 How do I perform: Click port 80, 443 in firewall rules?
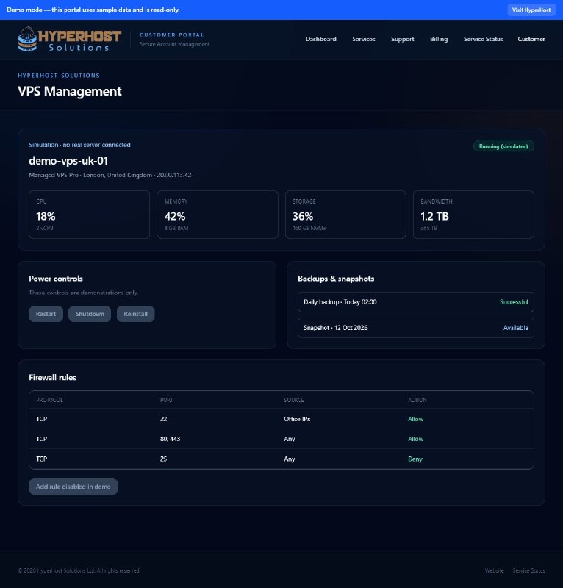pos(170,439)
